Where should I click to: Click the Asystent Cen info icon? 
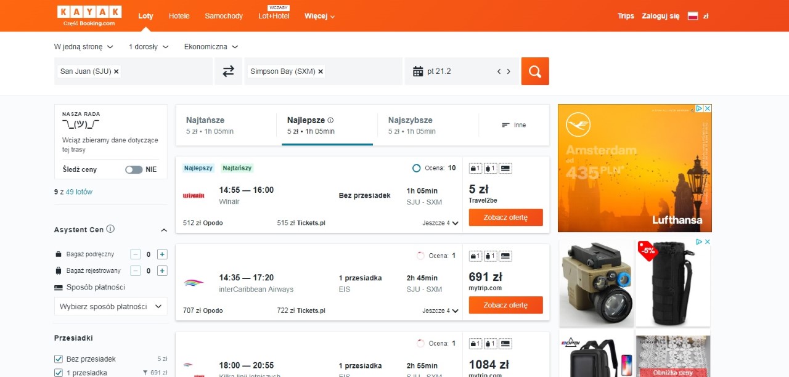pos(110,229)
